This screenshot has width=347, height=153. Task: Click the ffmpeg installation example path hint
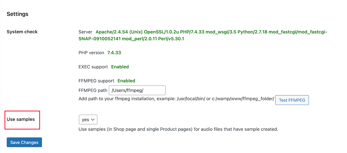pyautogui.click(x=176, y=99)
